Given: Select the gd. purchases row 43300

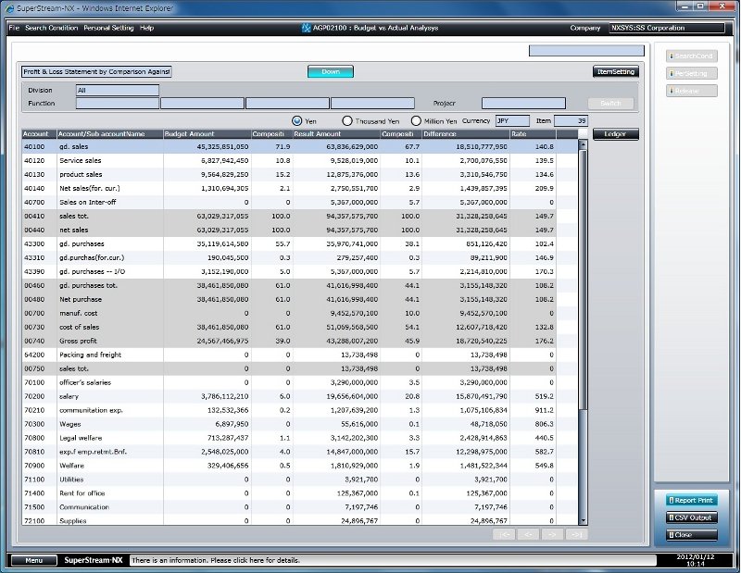Looking at the screenshot, I should [x=299, y=243].
